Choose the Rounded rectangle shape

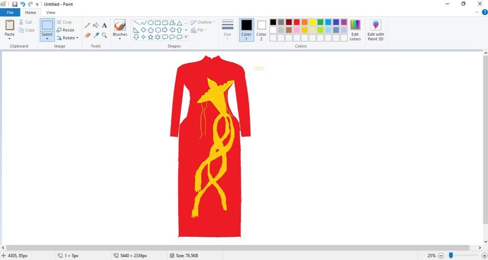(165, 23)
